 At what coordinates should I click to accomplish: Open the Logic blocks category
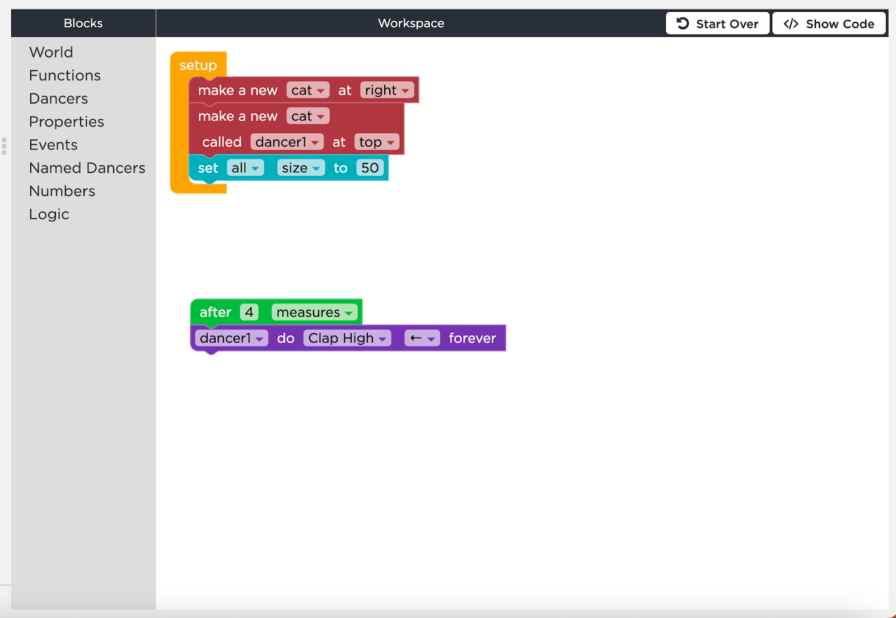(x=49, y=214)
